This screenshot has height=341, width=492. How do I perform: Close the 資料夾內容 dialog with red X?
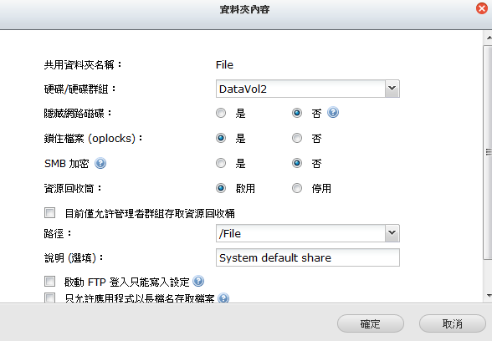482,8
